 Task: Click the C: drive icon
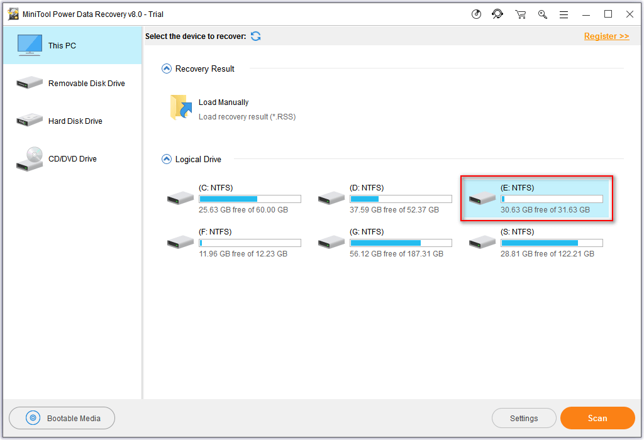[180, 198]
